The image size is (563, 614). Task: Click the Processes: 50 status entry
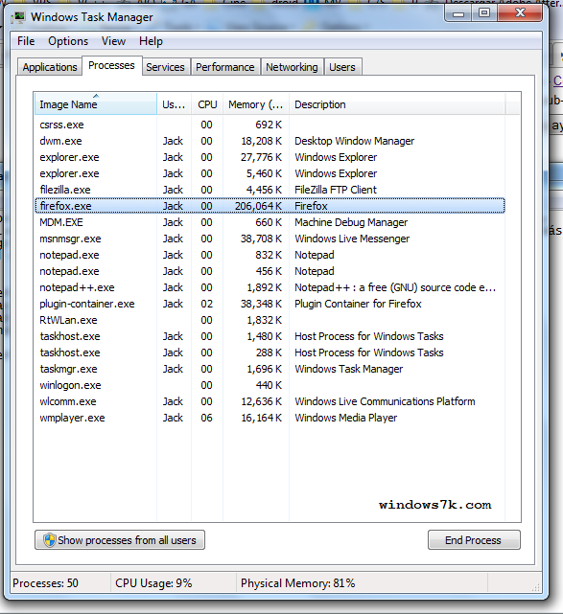coord(45,583)
